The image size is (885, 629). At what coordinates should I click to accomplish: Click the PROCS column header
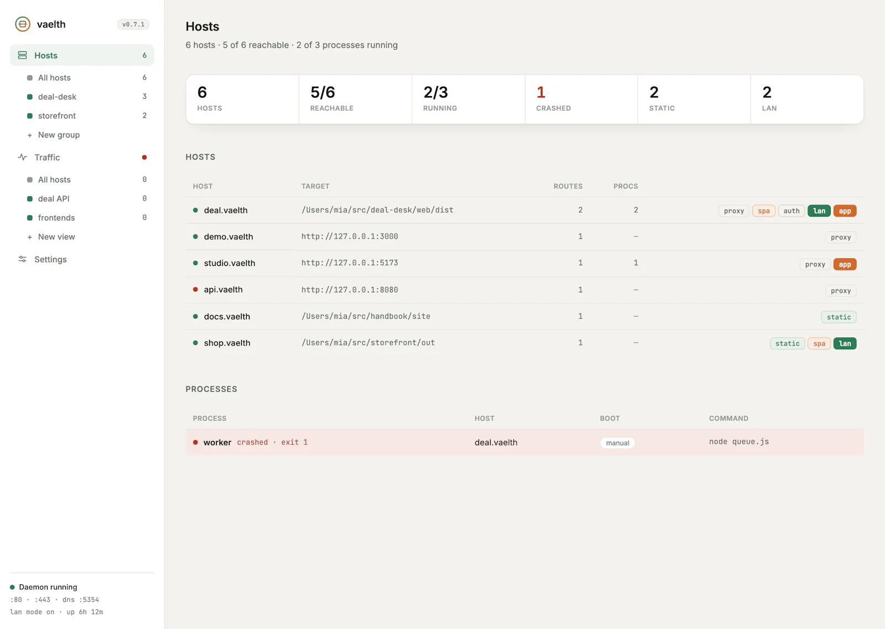click(x=626, y=187)
